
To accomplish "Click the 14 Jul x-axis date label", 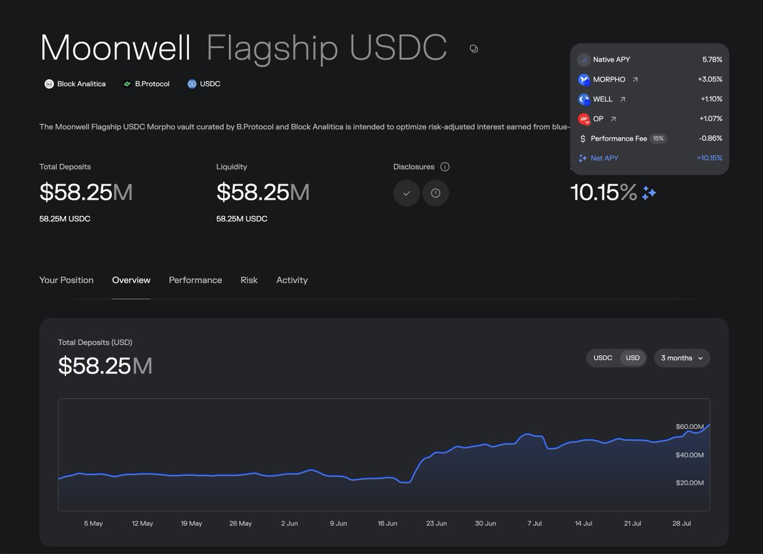I will pos(584,524).
